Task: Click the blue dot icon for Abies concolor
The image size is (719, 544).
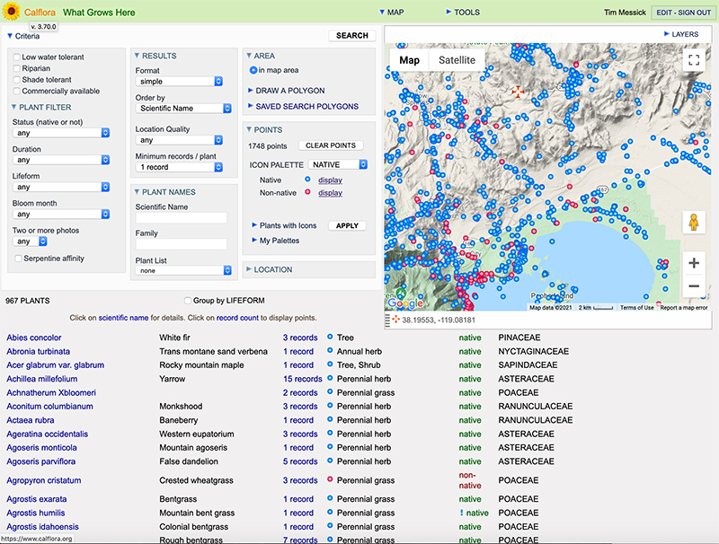Action: [x=331, y=338]
